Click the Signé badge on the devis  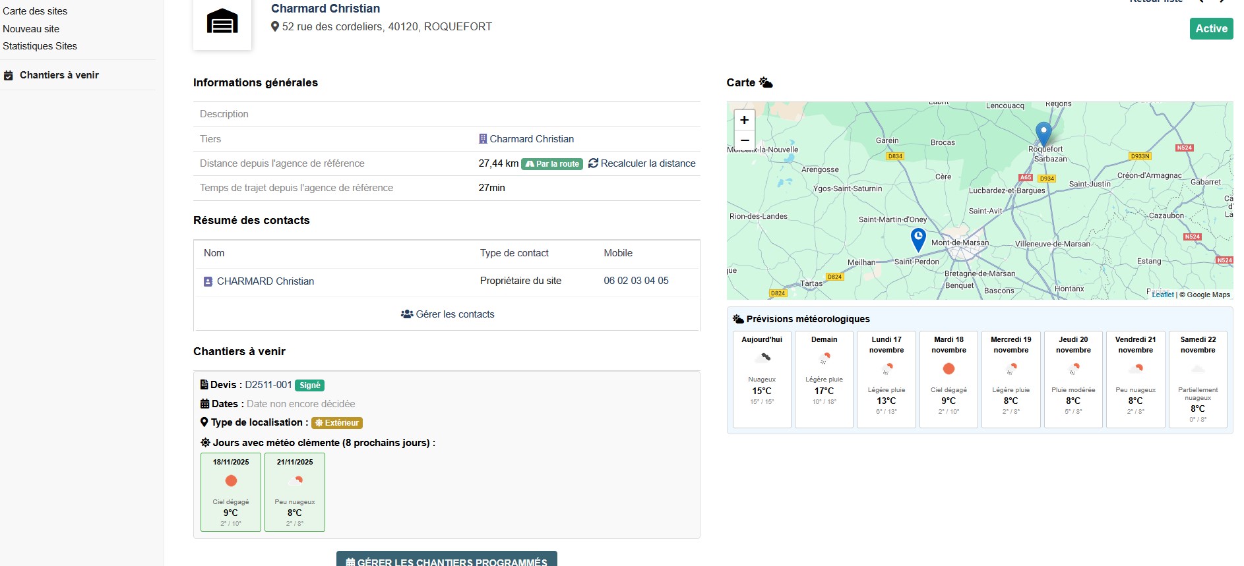(309, 385)
